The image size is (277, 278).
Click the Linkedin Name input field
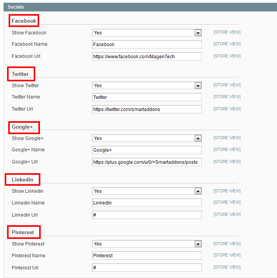(147, 203)
